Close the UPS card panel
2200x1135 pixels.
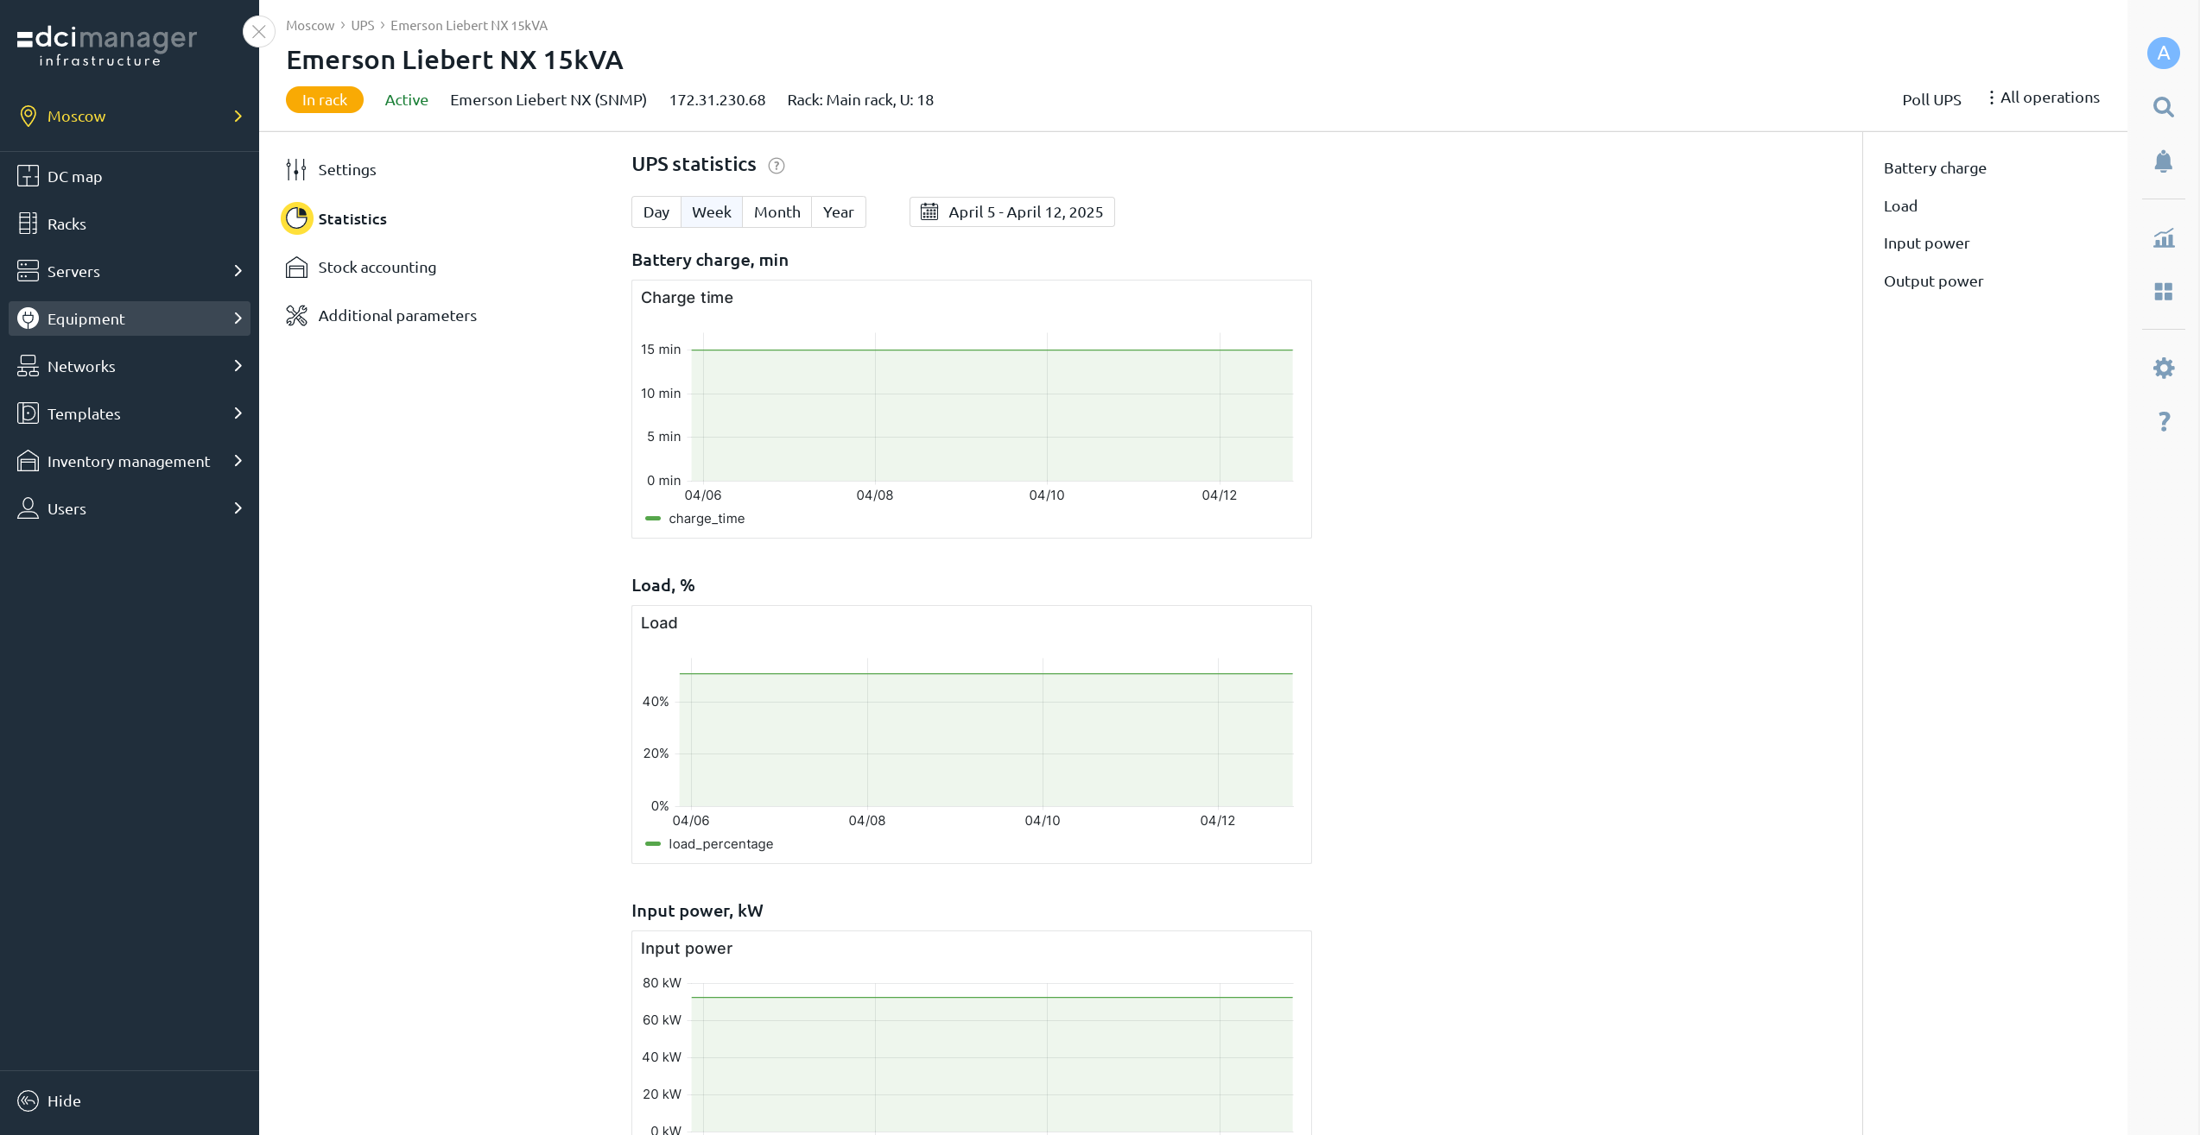coord(258,32)
